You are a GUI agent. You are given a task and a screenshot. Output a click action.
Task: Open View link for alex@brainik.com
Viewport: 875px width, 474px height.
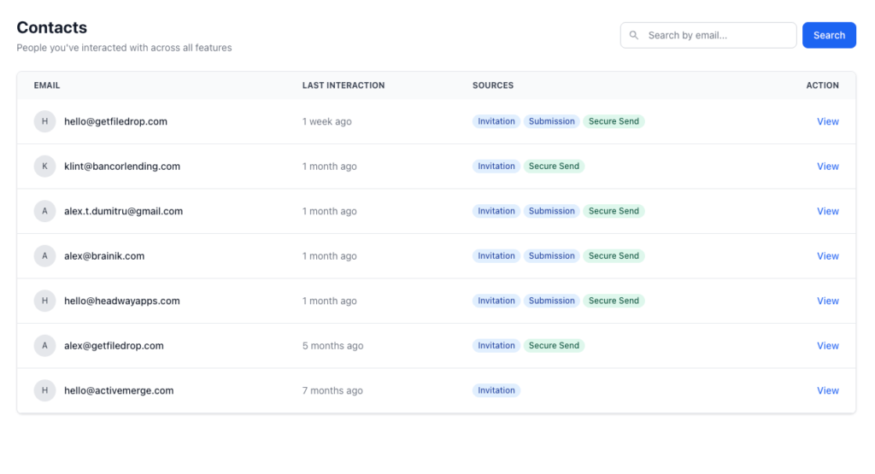pos(827,256)
